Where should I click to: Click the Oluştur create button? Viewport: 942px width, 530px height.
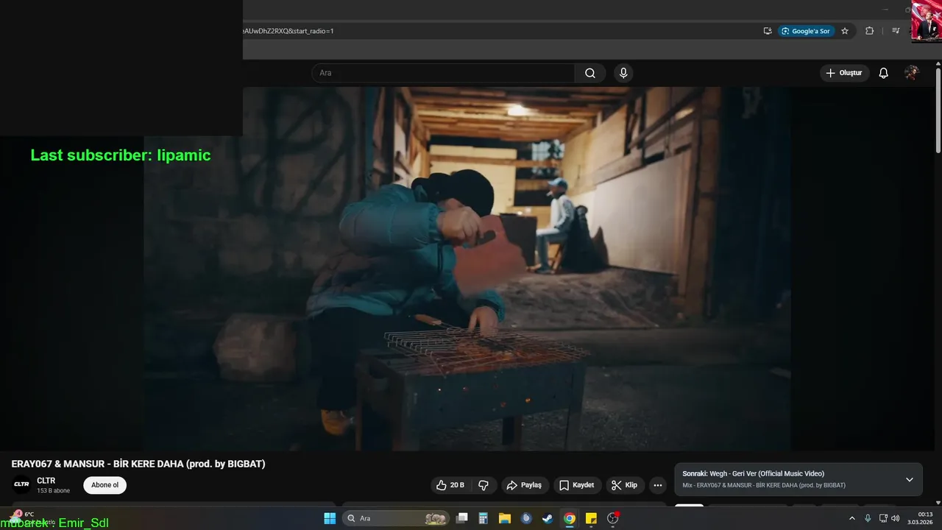pyautogui.click(x=845, y=73)
